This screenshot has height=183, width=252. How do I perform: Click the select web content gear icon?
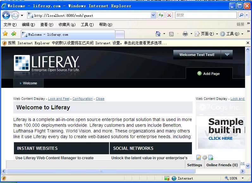tap(205, 157)
